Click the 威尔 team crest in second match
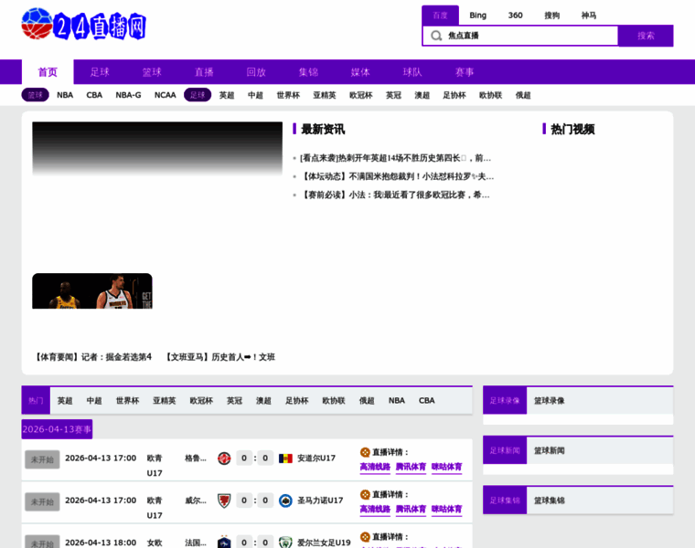This screenshot has height=548, width=695. click(224, 501)
